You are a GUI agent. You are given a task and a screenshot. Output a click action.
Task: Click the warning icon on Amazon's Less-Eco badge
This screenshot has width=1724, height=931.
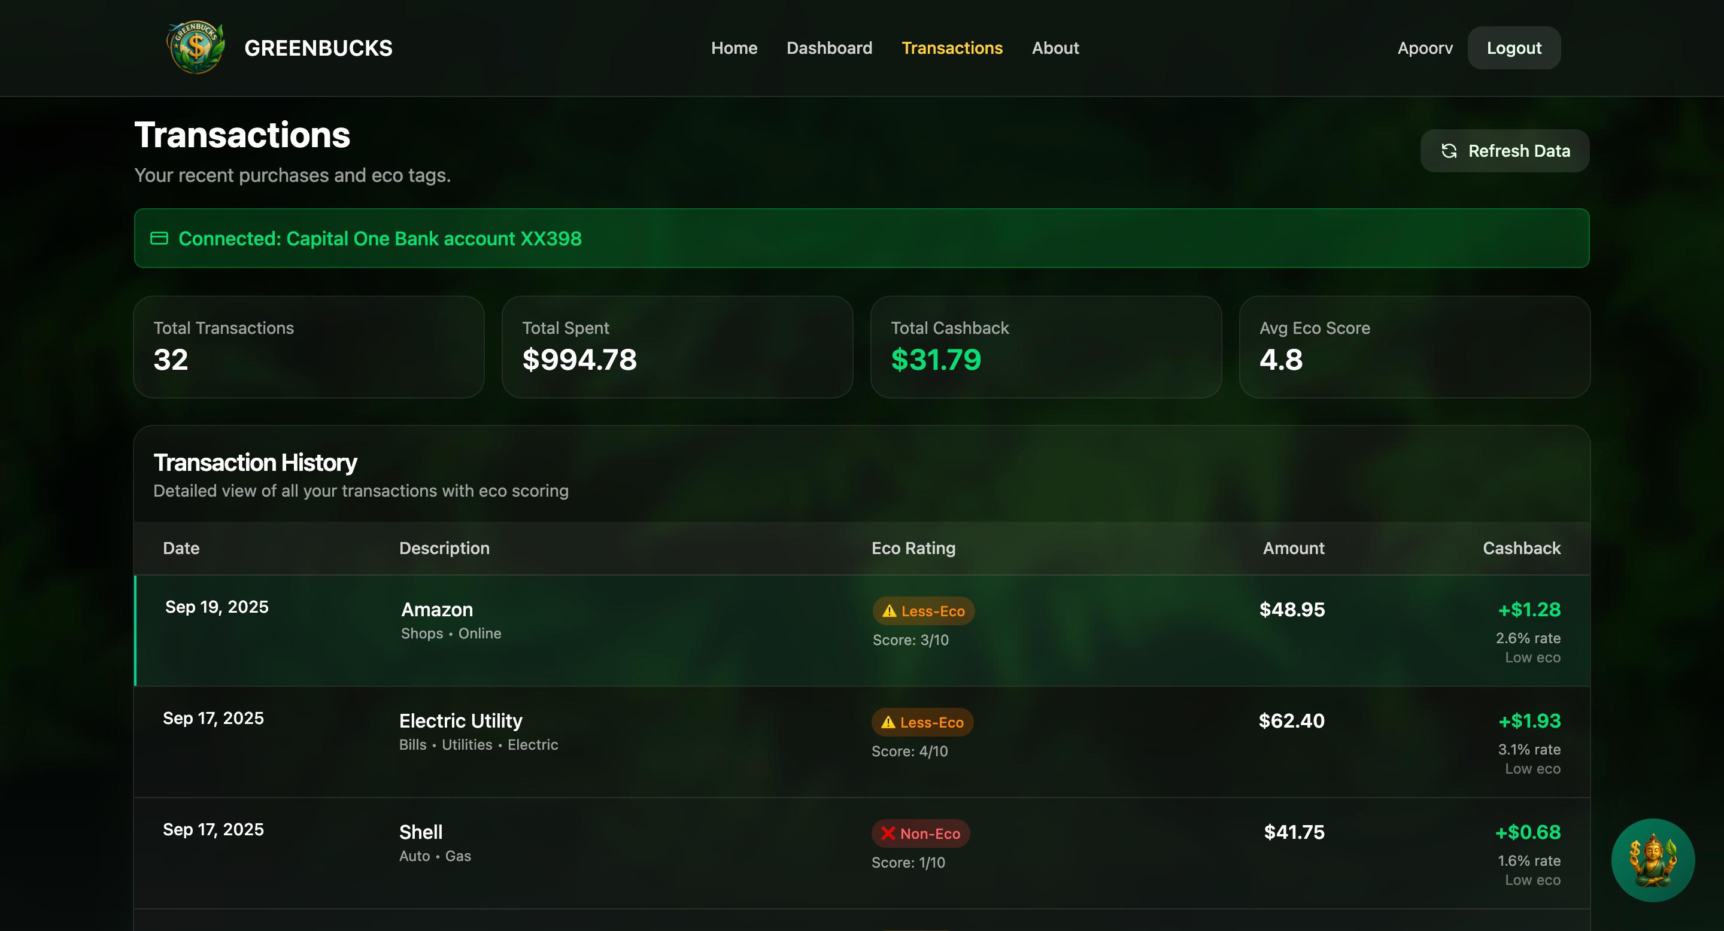[x=889, y=611]
